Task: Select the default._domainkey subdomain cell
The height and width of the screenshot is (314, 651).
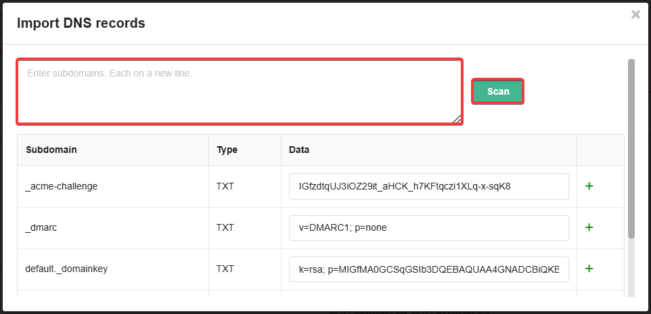Action: click(66, 269)
